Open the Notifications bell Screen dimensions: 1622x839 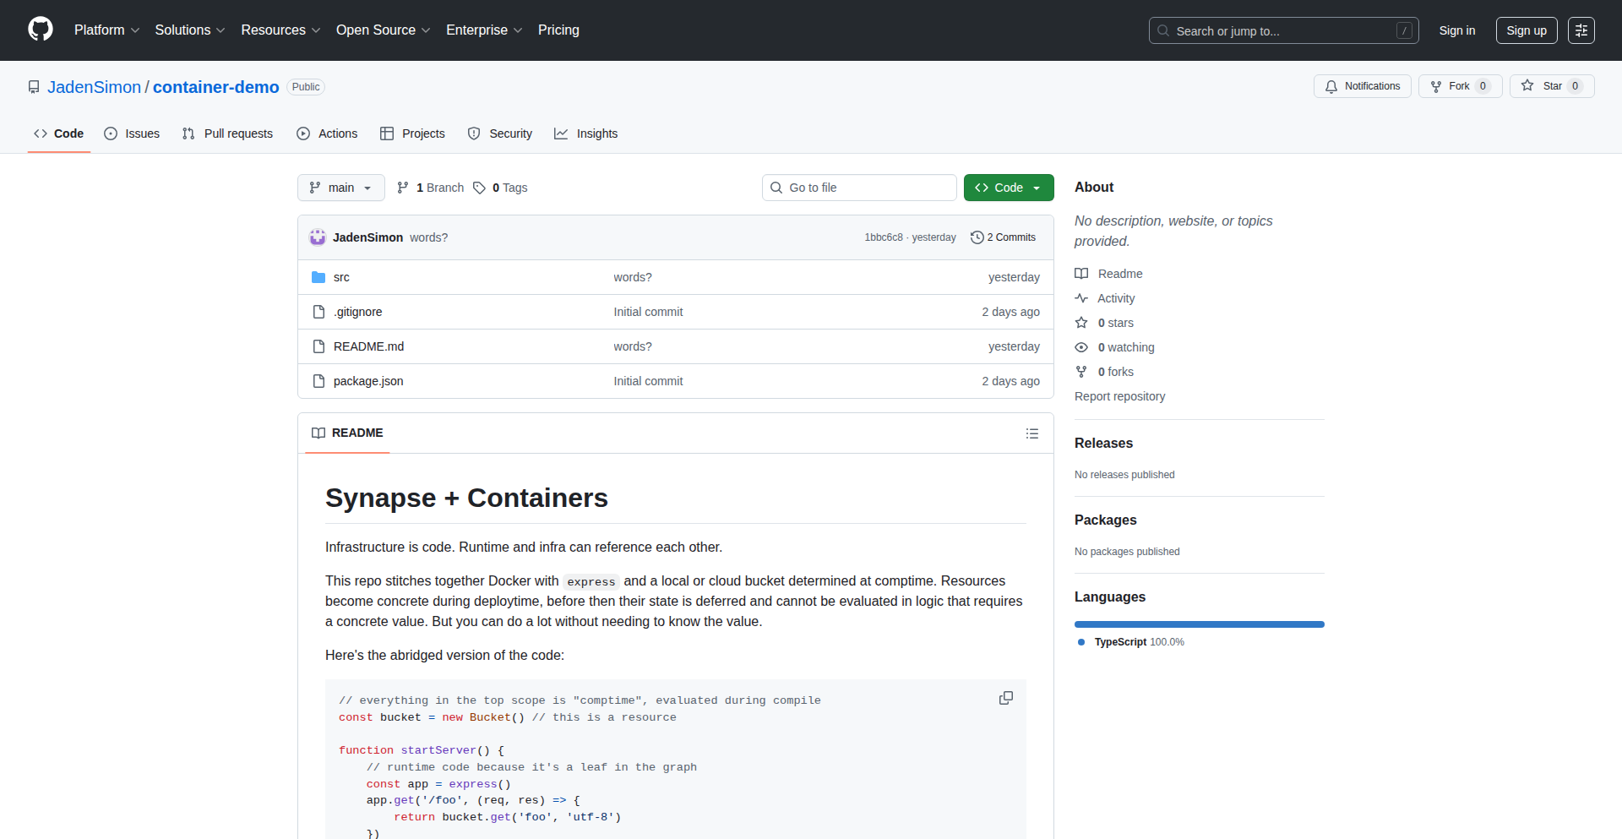point(1362,86)
